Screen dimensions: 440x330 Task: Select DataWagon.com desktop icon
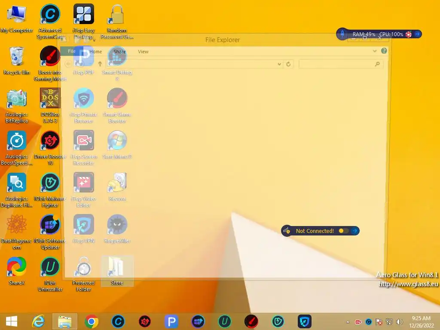17,232
